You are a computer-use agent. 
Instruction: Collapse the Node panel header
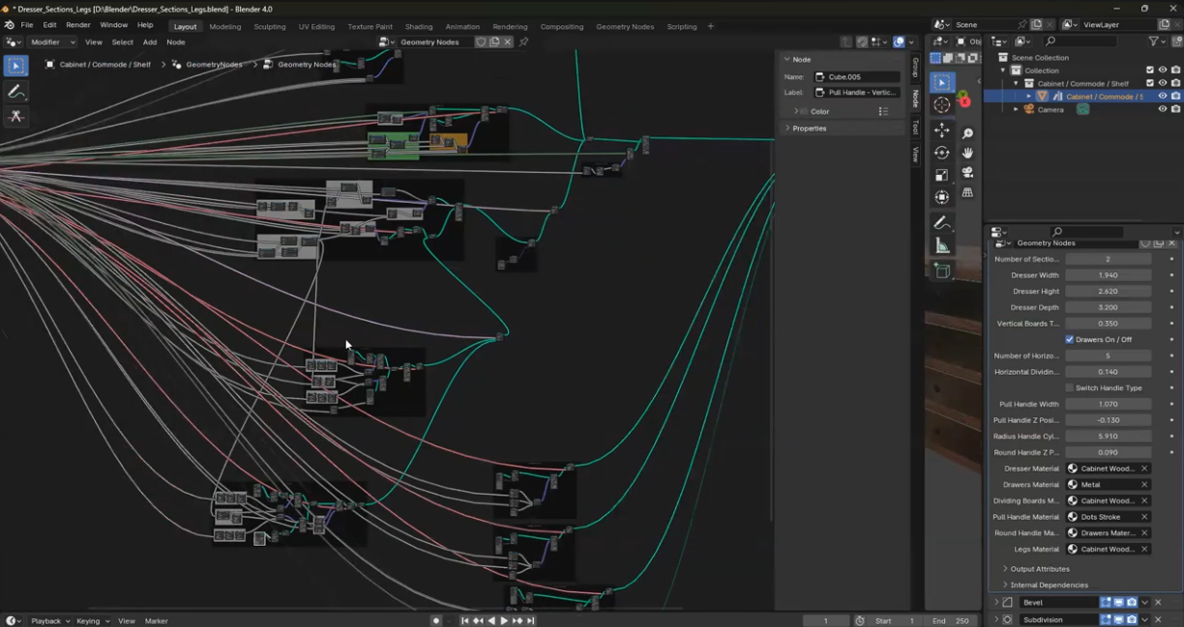[801, 59]
